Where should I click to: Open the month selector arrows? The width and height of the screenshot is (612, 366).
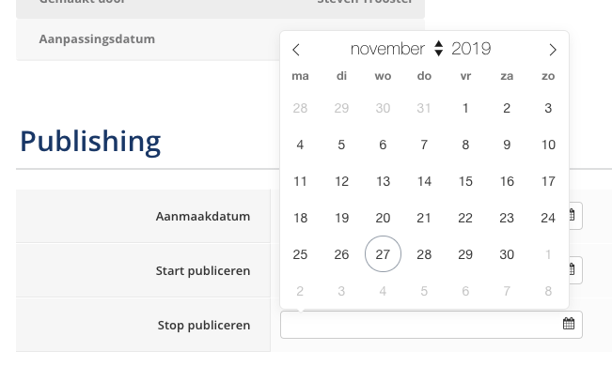coord(439,49)
